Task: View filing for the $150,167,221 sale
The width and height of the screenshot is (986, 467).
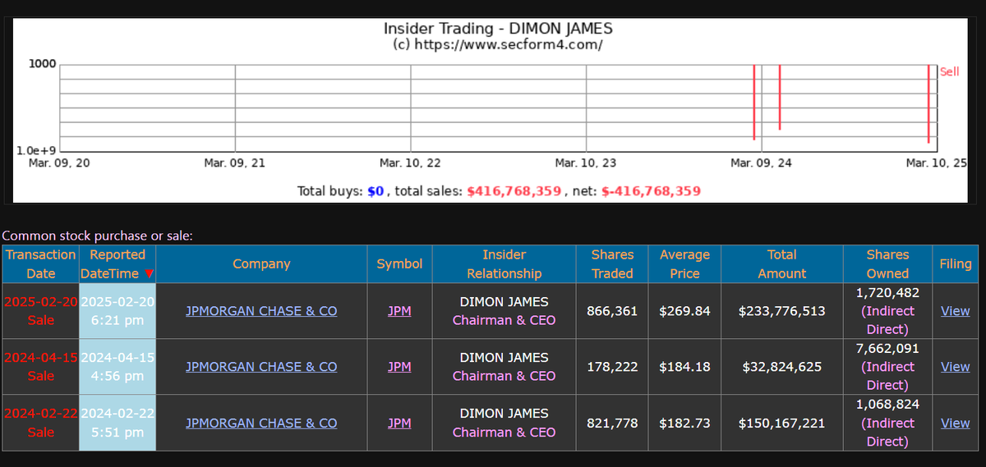Action: [x=955, y=424]
